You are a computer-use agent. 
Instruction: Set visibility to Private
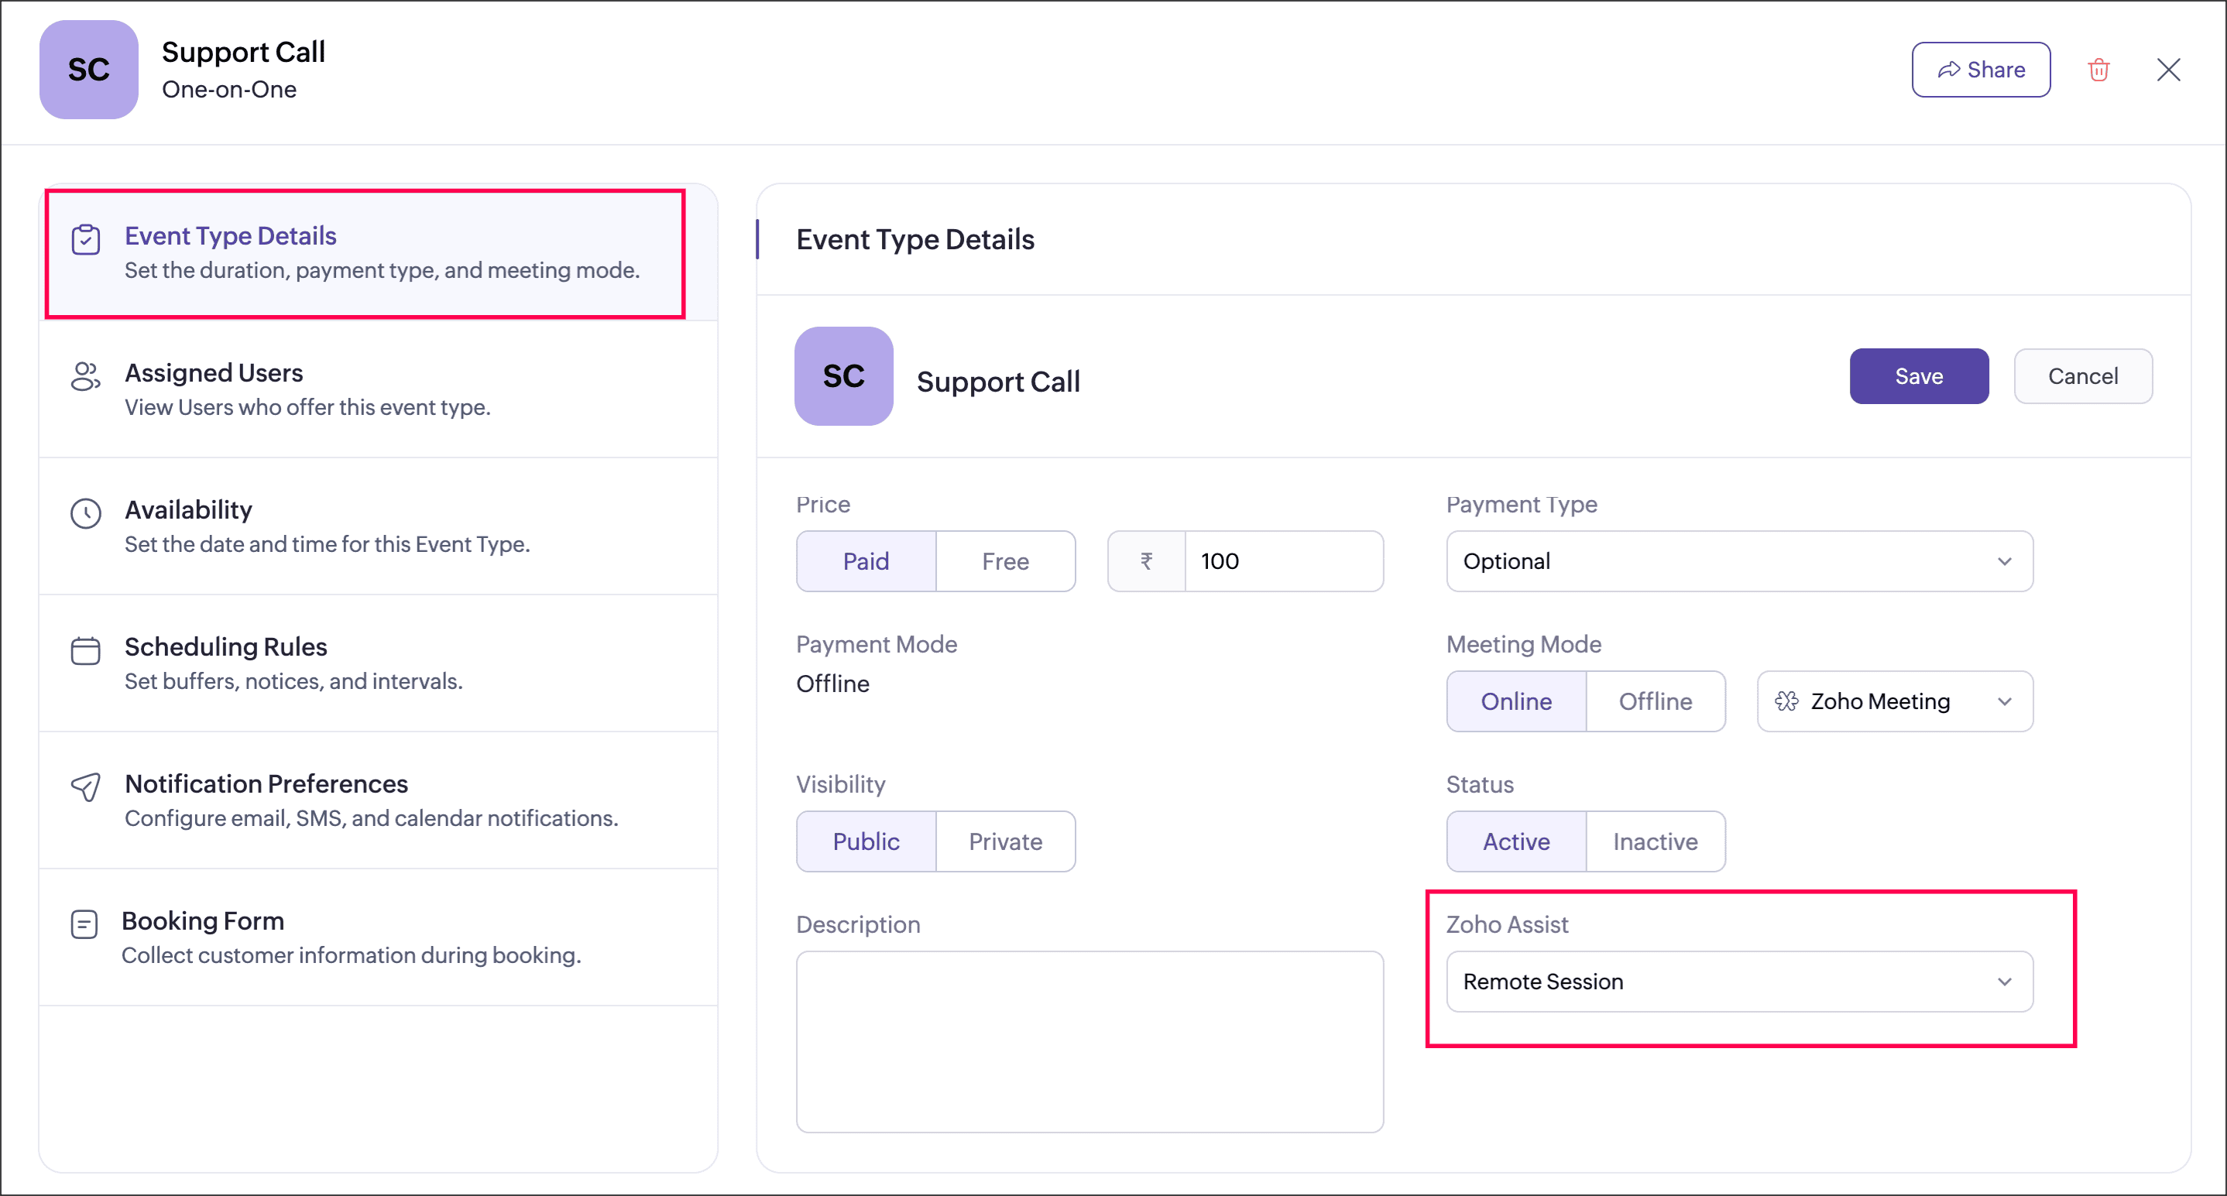click(1004, 841)
